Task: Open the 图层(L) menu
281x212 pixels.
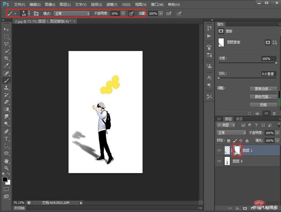Action: [x=65, y=4]
